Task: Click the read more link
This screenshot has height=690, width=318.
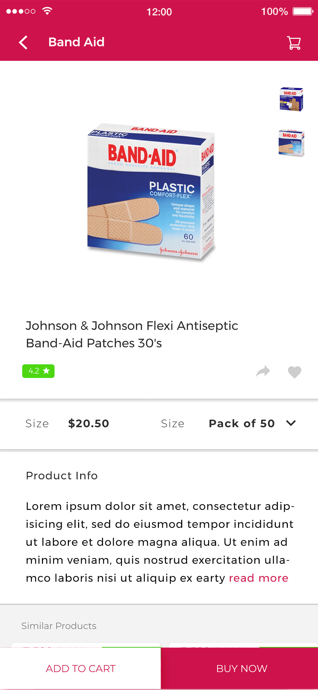Action: tap(259, 578)
